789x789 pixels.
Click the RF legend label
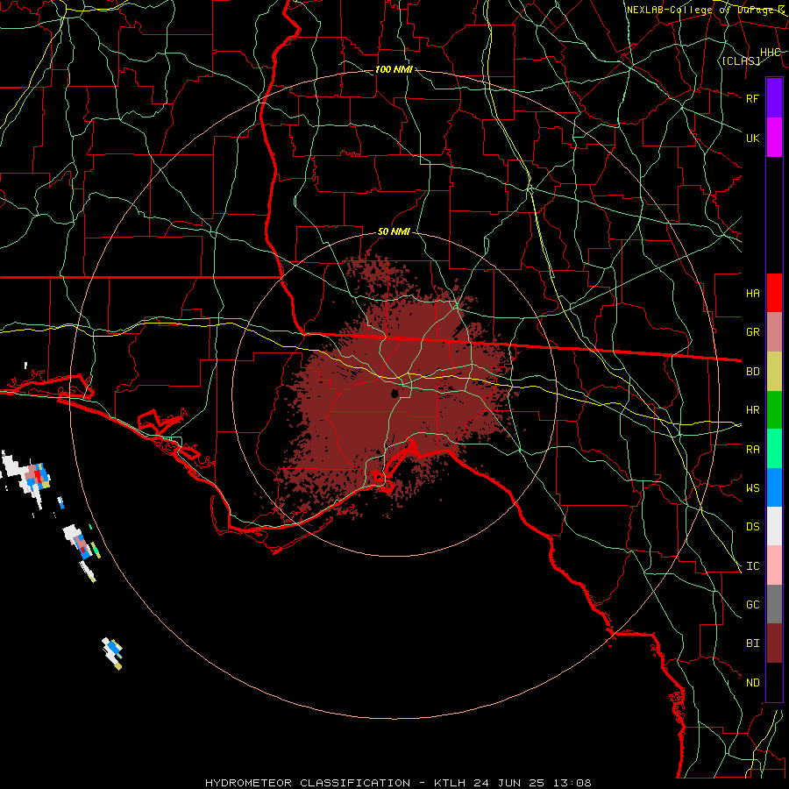pos(753,98)
